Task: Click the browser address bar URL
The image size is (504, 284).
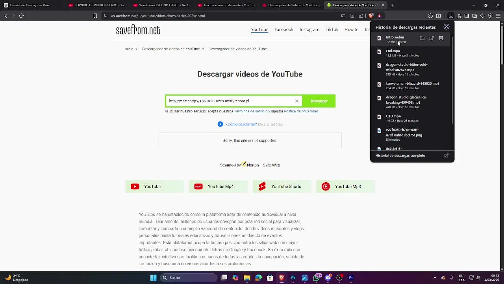Action: tap(157, 16)
